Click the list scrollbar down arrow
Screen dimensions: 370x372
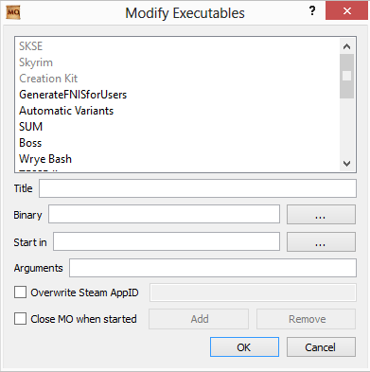coord(346,164)
